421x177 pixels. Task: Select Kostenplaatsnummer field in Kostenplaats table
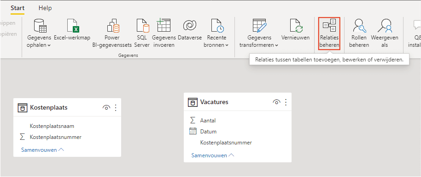tap(56, 137)
